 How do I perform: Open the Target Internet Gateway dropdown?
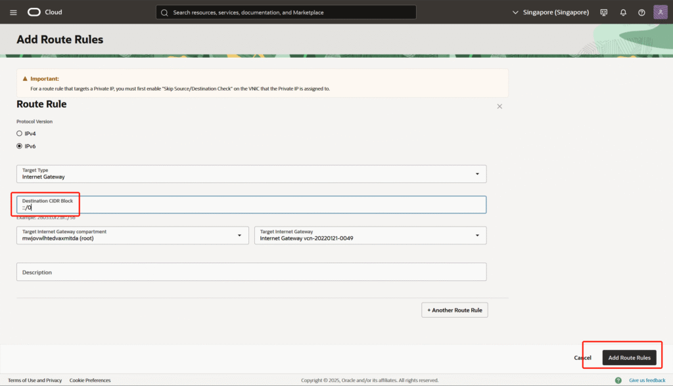point(370,235)
